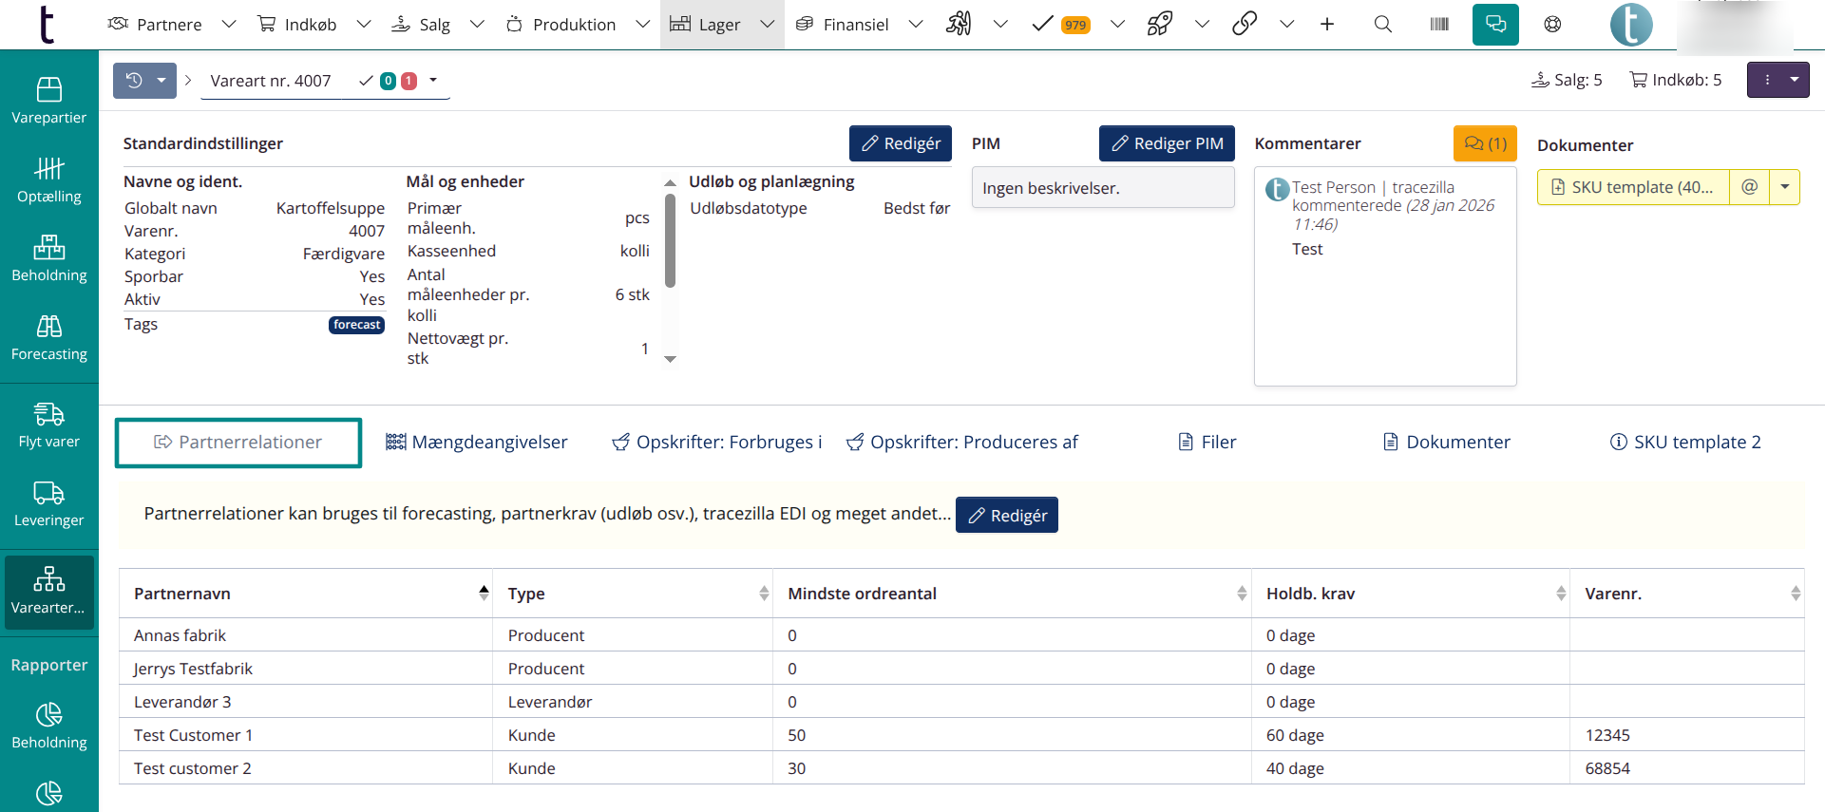Open the orange comments (1) button
Viewport: 1825px width, 812px height.
(x=1484, y=143)
